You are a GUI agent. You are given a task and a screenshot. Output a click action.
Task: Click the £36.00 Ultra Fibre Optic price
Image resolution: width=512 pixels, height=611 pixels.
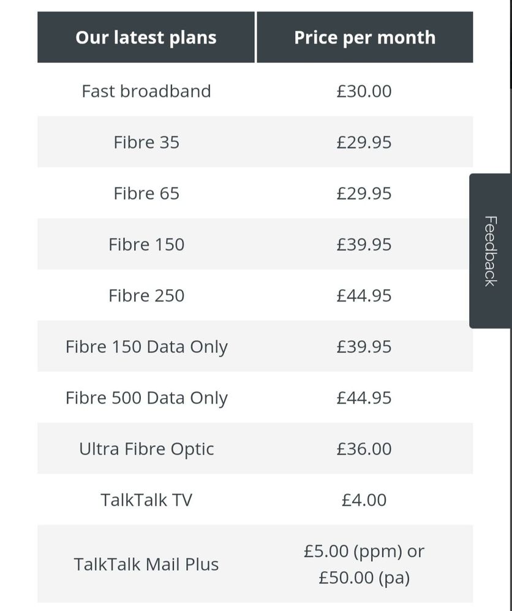pos(364,449)
